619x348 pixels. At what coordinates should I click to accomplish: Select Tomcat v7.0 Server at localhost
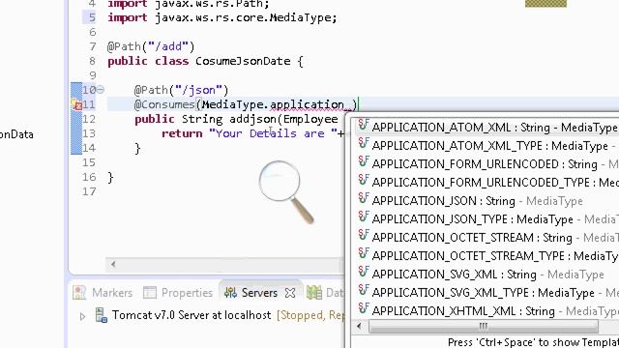point(192,315)
